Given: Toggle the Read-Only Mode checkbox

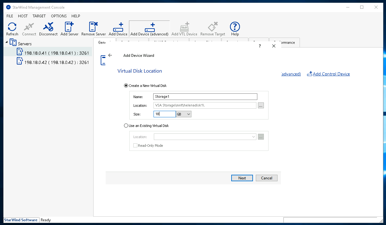Looking at the screenshot, I should (x=135, y=146).
